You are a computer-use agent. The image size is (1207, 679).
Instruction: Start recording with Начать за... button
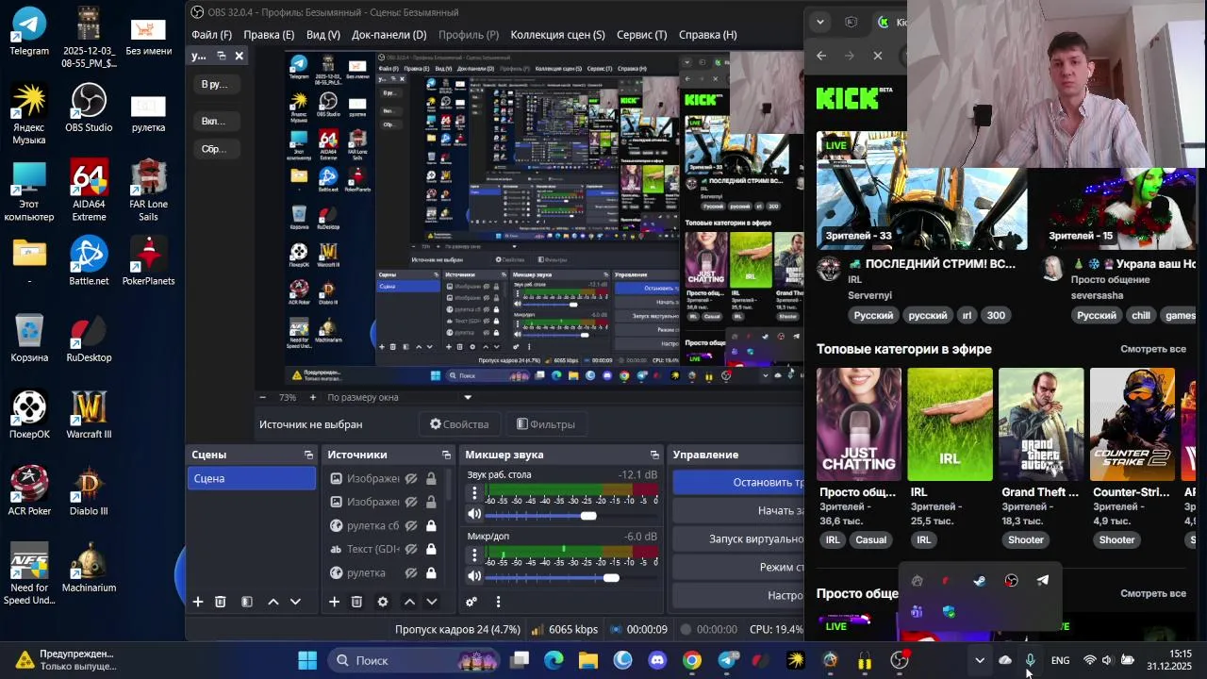point(738,510)
